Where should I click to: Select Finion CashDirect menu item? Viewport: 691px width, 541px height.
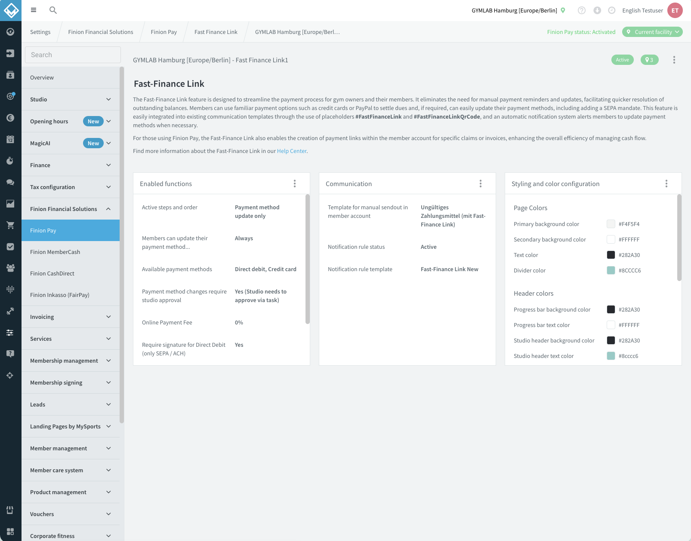(71, 273)
